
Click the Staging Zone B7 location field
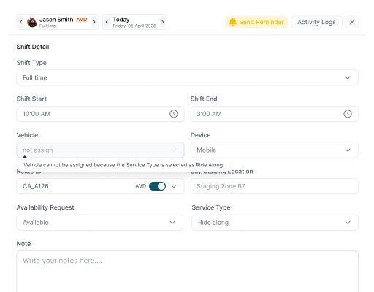[275, 186]
